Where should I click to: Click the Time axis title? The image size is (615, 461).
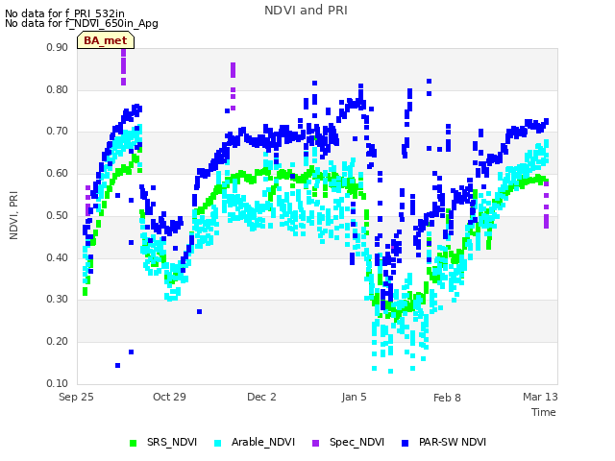pos(544,412)
